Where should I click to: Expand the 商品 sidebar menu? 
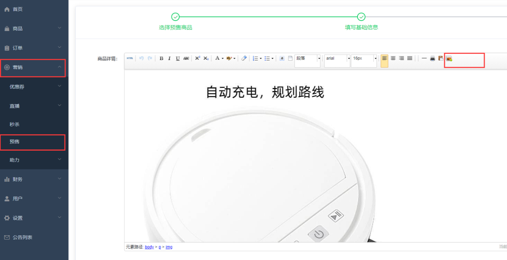pos(34,28)
